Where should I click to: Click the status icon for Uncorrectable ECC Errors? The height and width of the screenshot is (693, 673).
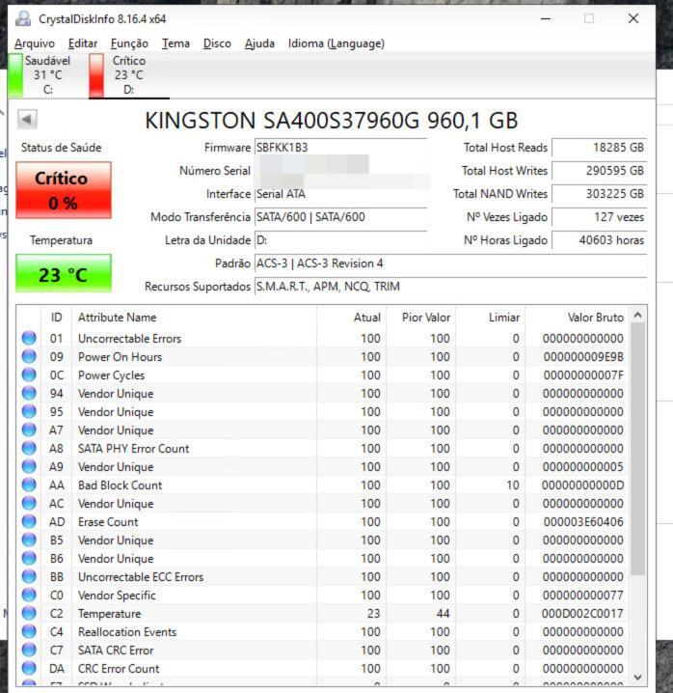29,576
